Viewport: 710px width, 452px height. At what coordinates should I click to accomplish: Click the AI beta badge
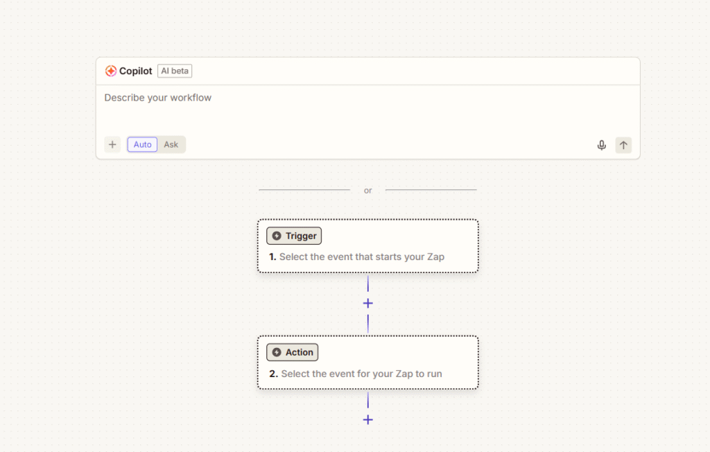[x=174, y=71]
